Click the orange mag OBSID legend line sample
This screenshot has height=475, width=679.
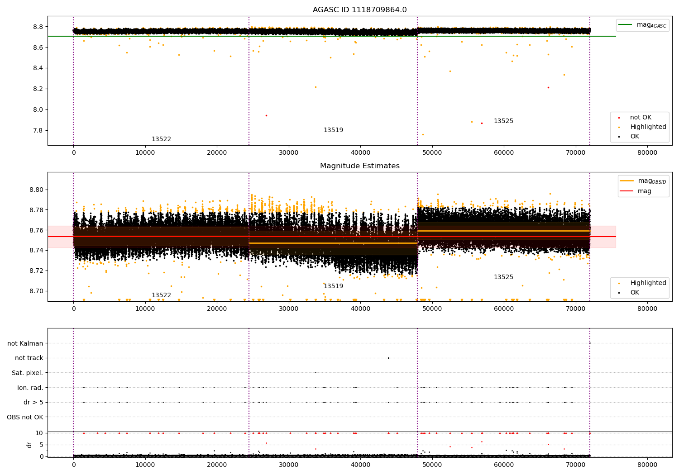626,181
